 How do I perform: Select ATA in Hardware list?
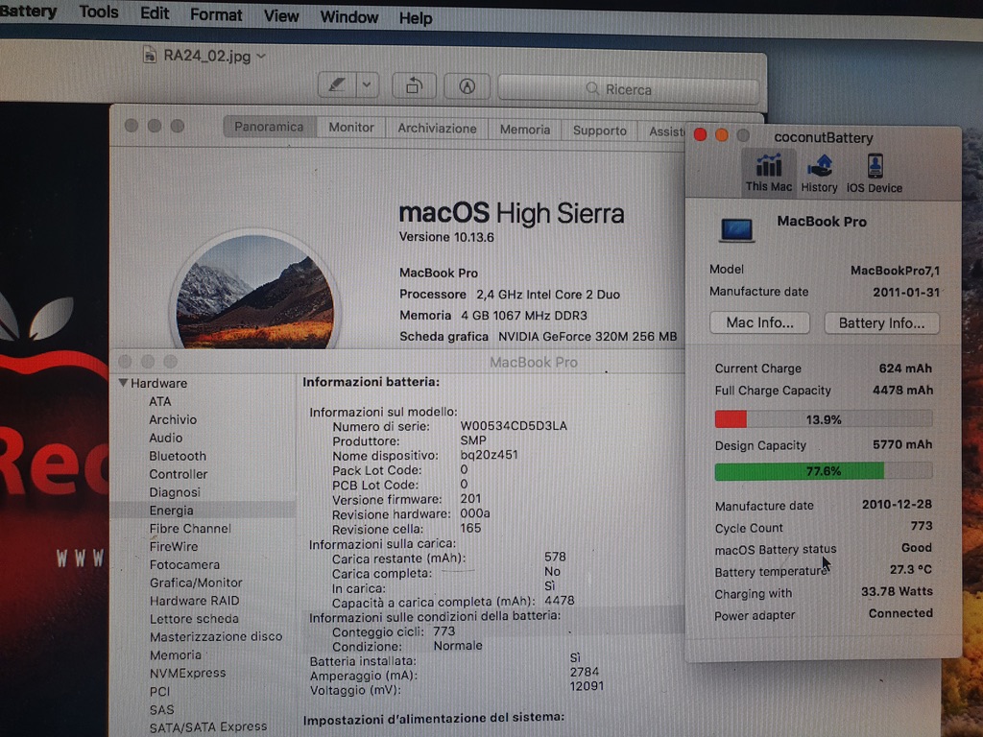[x=160, y=401]
